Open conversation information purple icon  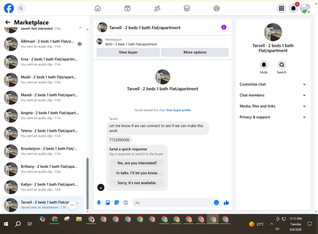click(x=224, y=27)
